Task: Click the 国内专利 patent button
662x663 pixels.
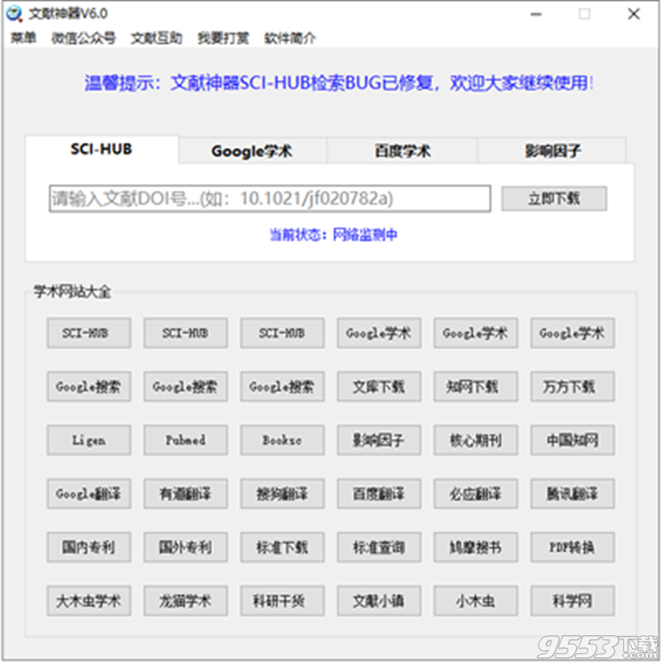Action: [88, 547]
